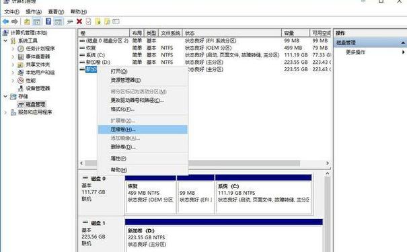The height and width of the screenshot is (252, 407).
Task: Click the 容量 column header
Action: click(x=295, y=33)
